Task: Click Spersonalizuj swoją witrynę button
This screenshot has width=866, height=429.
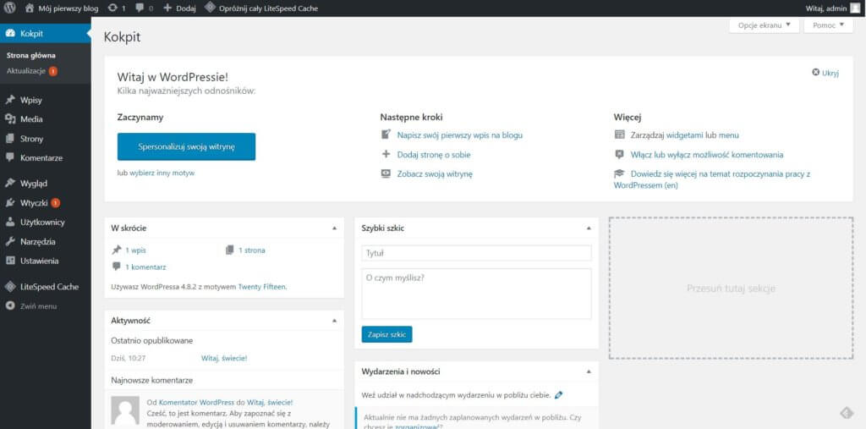Action: click(186, 146)
